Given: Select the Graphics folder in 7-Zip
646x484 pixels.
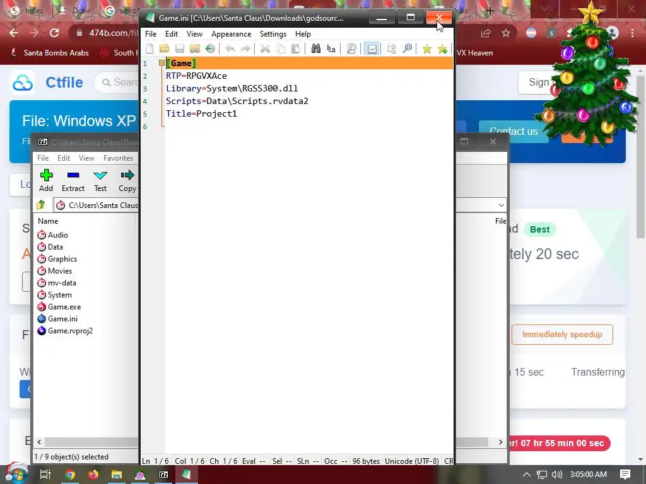Looking at the screenshot, I should [57, 259].
